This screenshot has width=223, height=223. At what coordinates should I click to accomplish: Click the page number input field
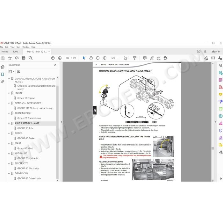pyautogui.click(x=68, y=58)
